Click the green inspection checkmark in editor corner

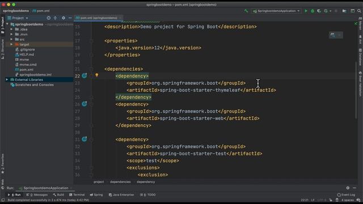356,23
